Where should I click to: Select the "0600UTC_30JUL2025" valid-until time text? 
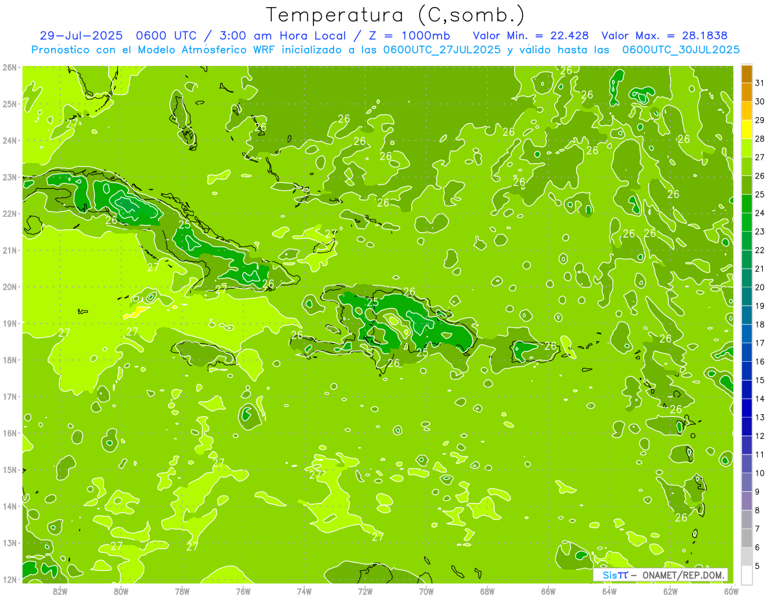click(x=681, y=50)
